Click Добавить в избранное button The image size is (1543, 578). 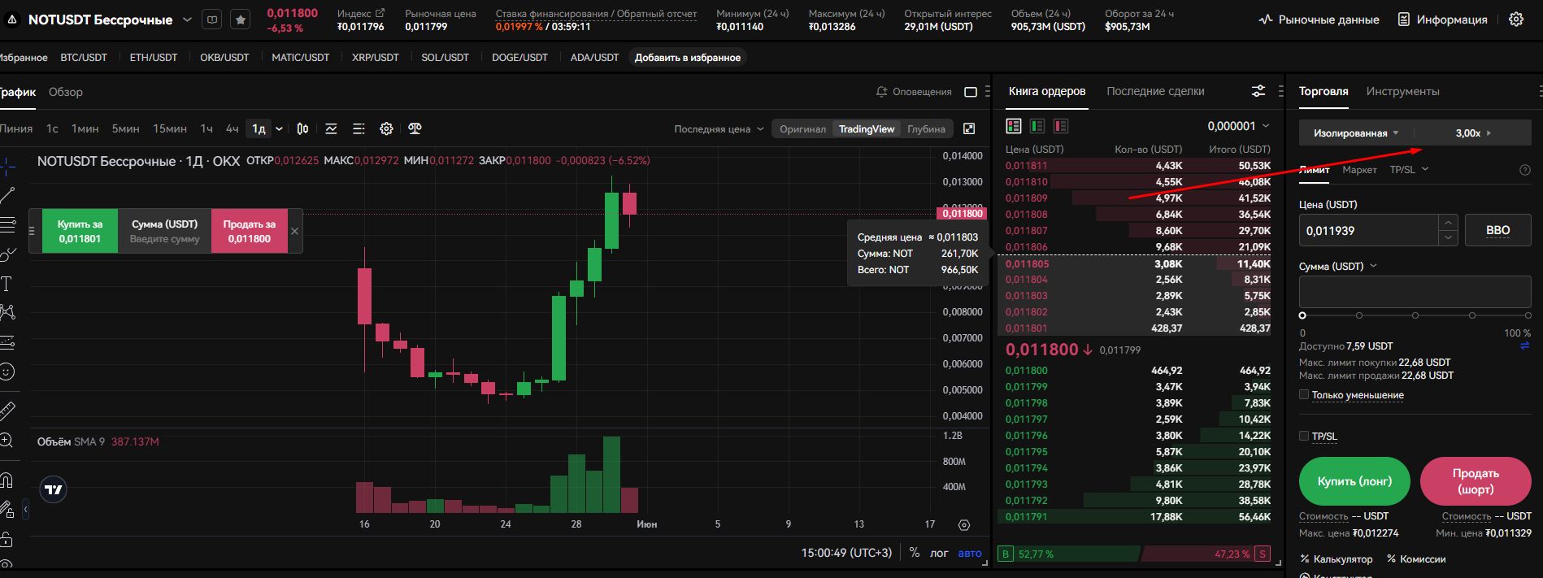click(688, 58)
